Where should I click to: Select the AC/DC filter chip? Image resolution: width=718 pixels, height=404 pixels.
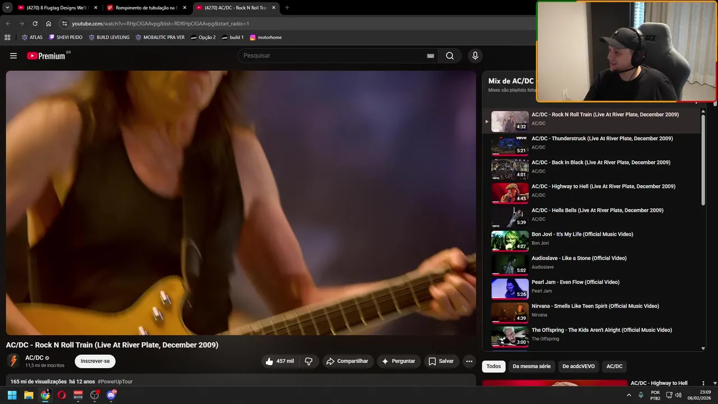pos(614,366)
